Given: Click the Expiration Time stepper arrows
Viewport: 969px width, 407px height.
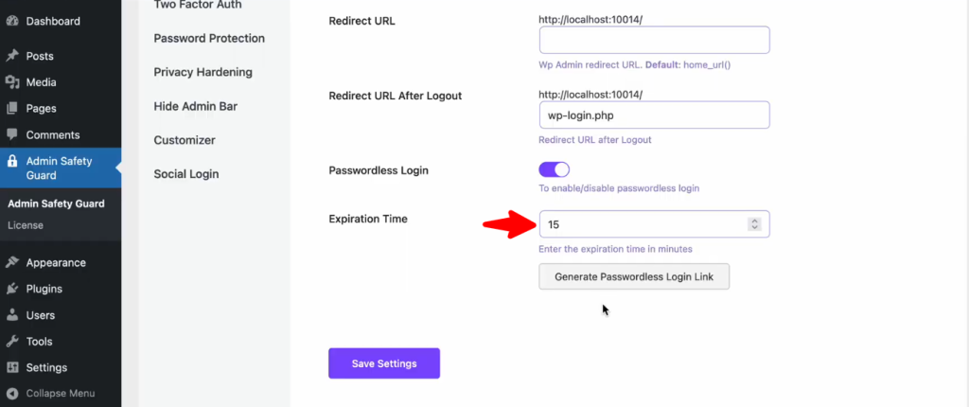Looking at the screenshot, I should click(x=754, y=224).
